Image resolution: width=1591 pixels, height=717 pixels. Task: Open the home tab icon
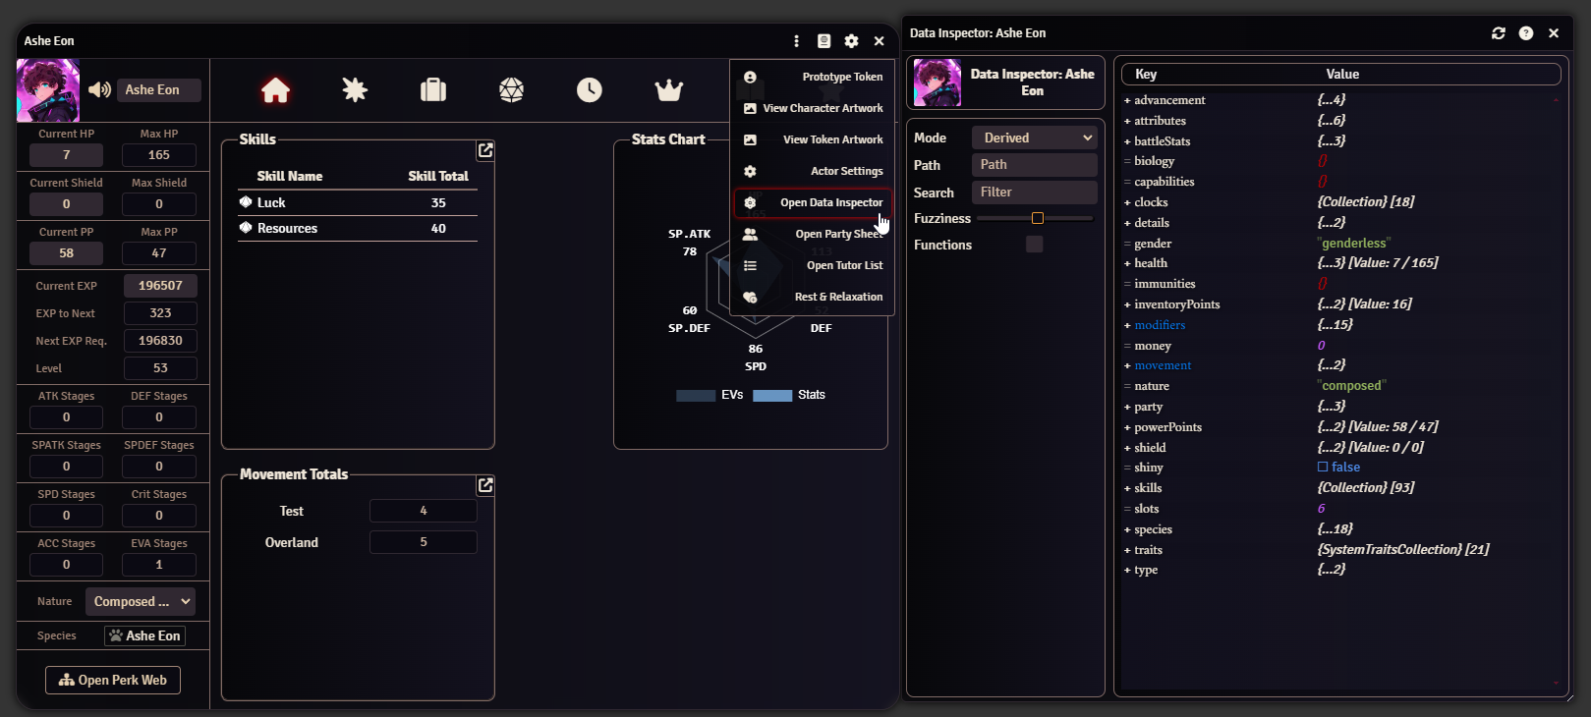275,90
